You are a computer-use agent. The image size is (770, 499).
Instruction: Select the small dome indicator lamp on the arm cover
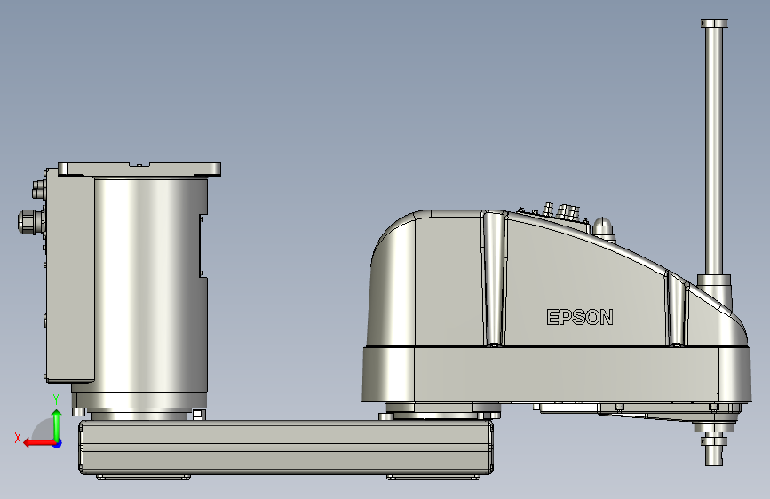604,228
